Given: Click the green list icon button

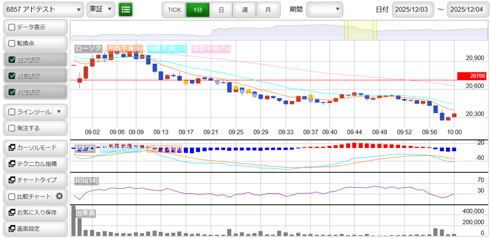Looking at the screenshot, I should 126,10.
